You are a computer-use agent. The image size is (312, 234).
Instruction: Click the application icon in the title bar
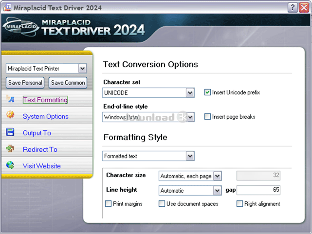[7, 7]
